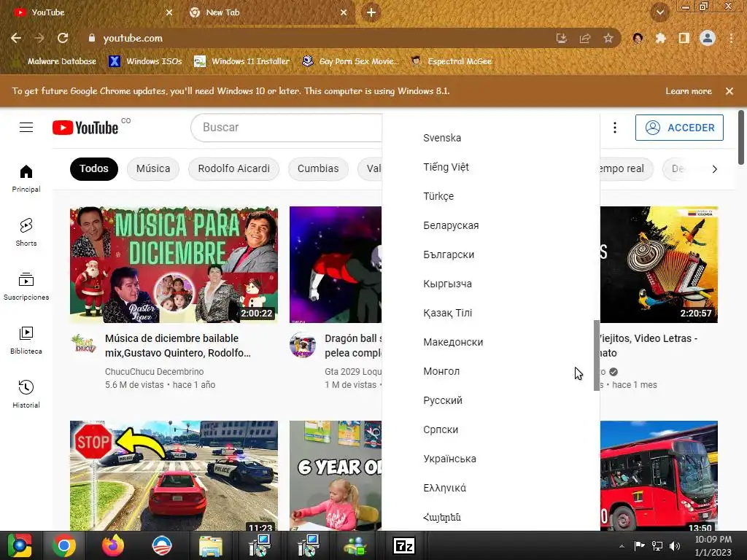747x560 pixels.
Task: Toggle the Chrome side panel icon
Action: [684, 38]
